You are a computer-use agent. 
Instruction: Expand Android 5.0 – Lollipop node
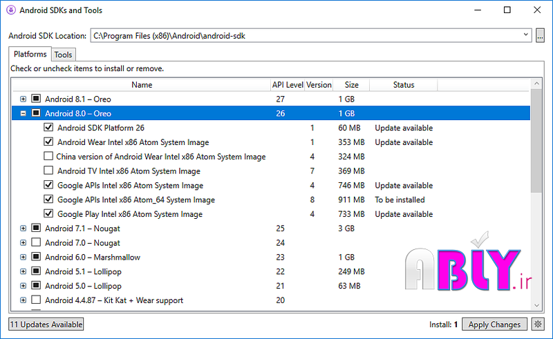tap(24, 286)
